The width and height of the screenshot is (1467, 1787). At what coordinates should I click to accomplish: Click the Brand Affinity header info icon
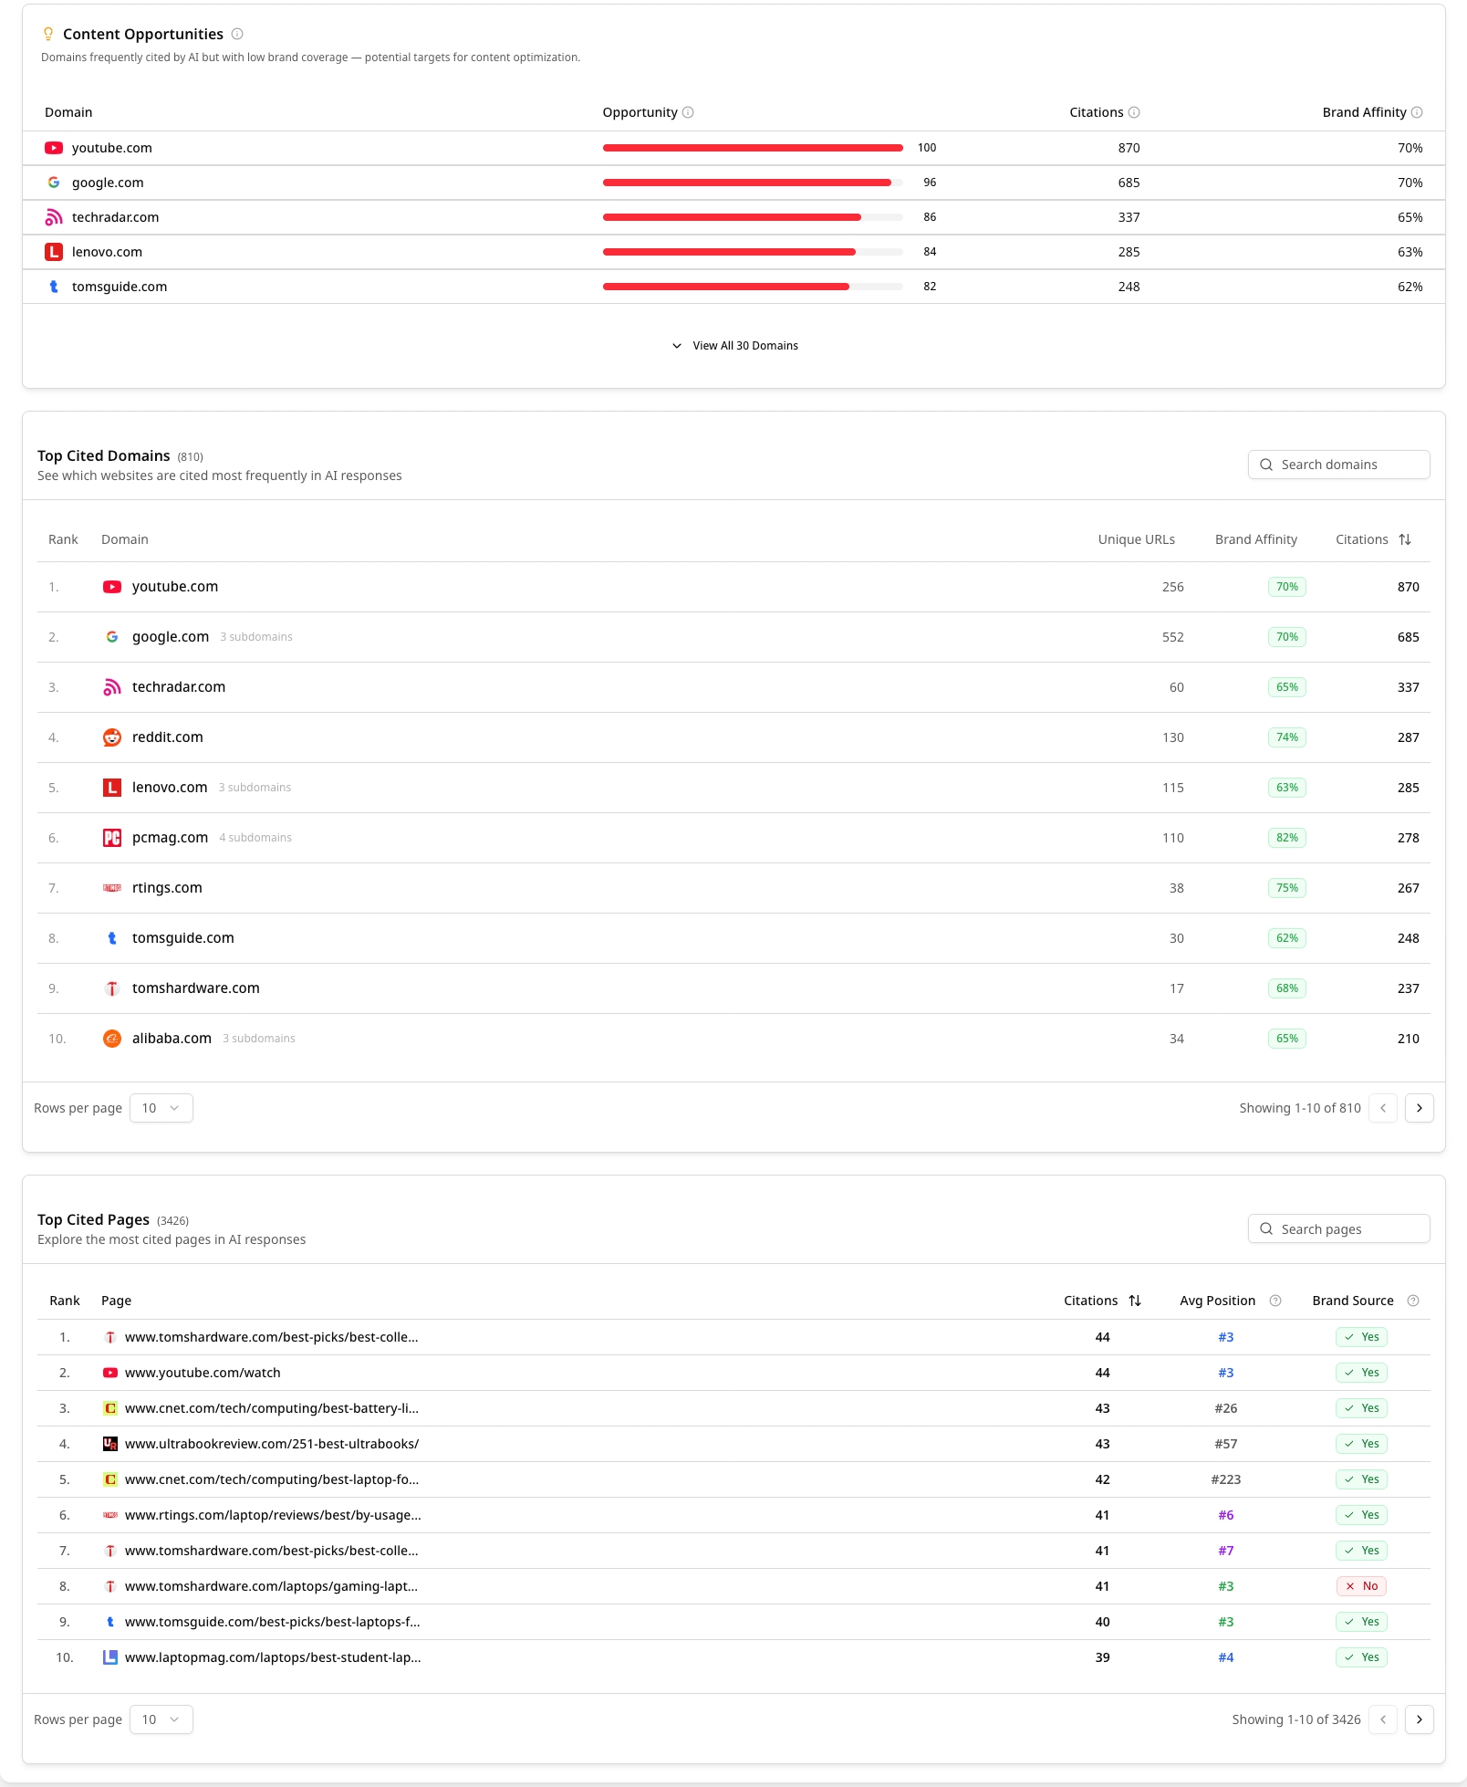click(x=1417, y=112)
